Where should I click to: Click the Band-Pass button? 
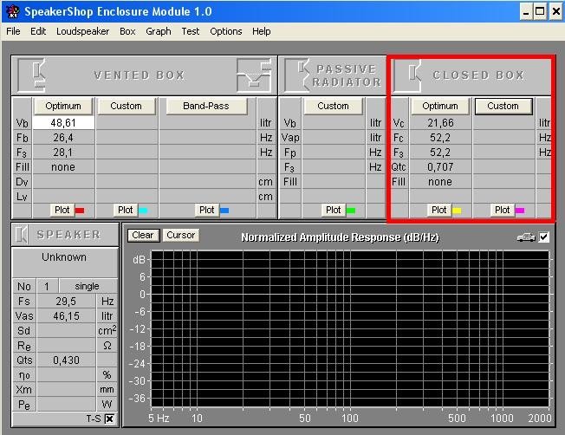coord(206,106)
